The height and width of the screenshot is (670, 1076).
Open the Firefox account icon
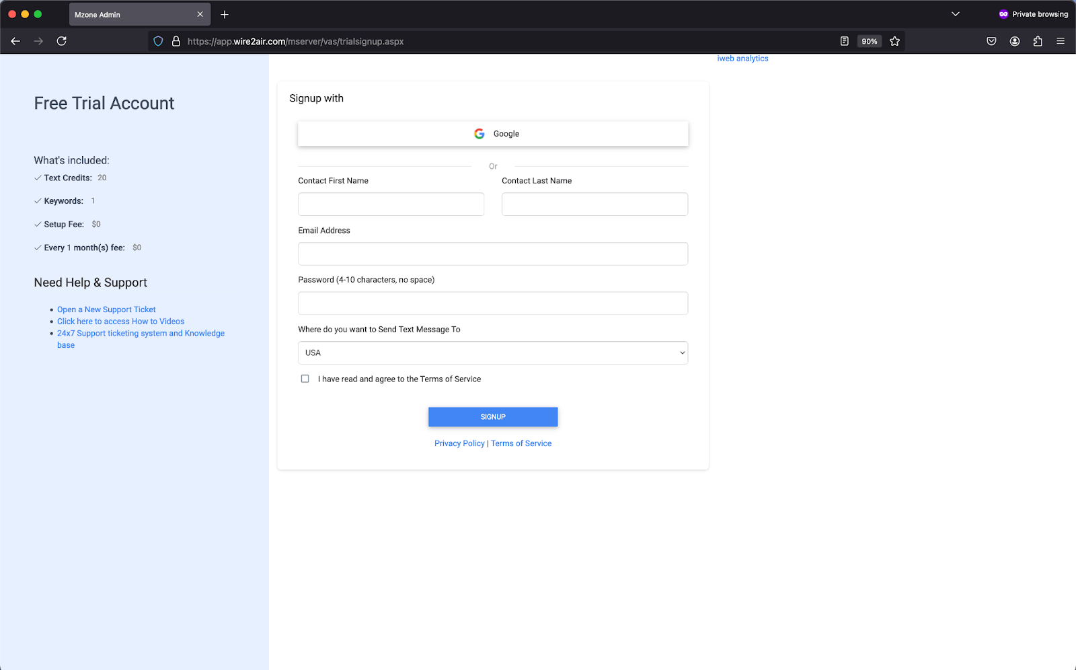[x=1014, y=41]
